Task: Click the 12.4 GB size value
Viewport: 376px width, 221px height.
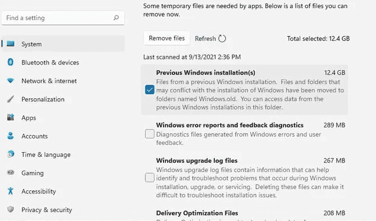Action: (x=335, y=72)
